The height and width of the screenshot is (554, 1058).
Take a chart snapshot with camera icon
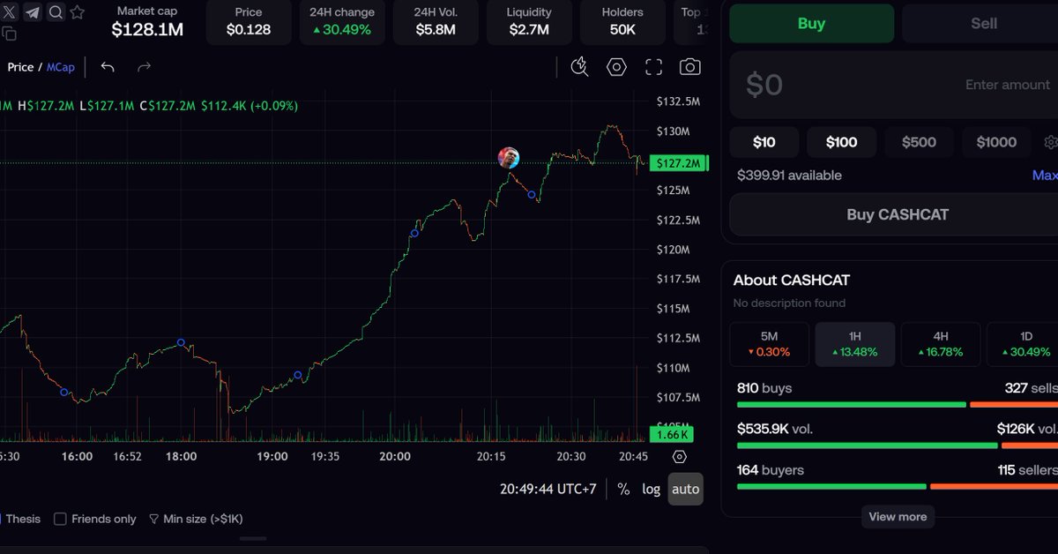pos(689,67)
